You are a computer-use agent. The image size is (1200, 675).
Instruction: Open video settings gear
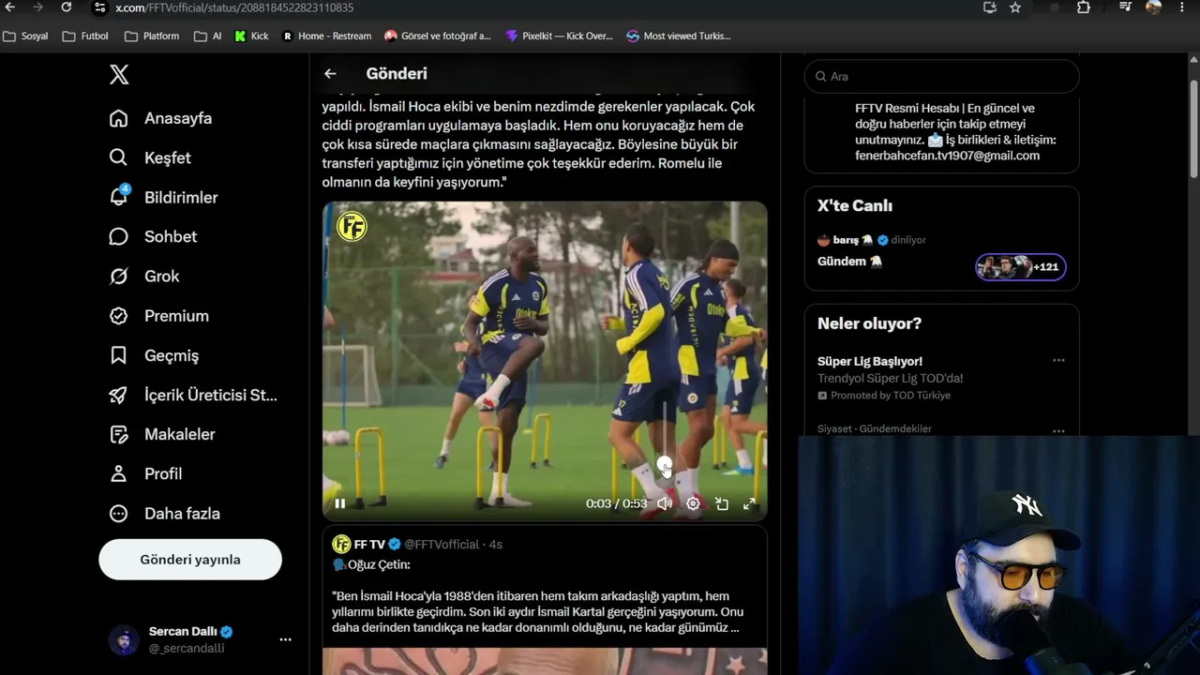[693, 503]
